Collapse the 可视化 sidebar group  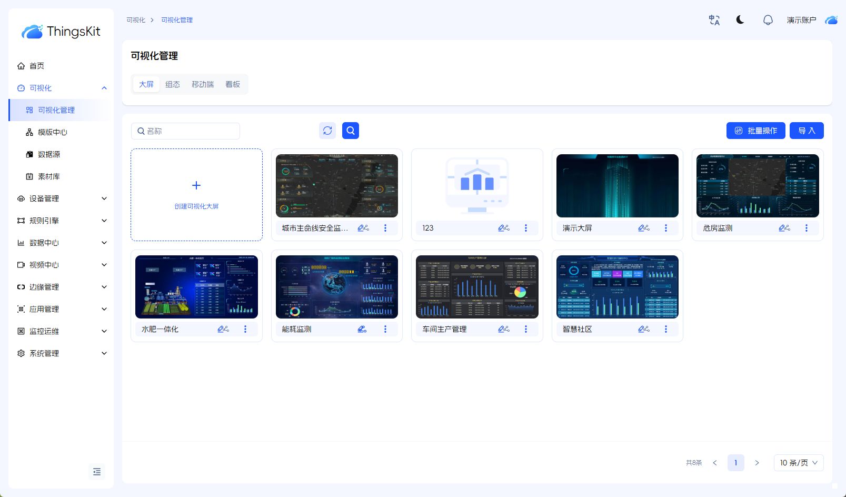pos(61,88)
